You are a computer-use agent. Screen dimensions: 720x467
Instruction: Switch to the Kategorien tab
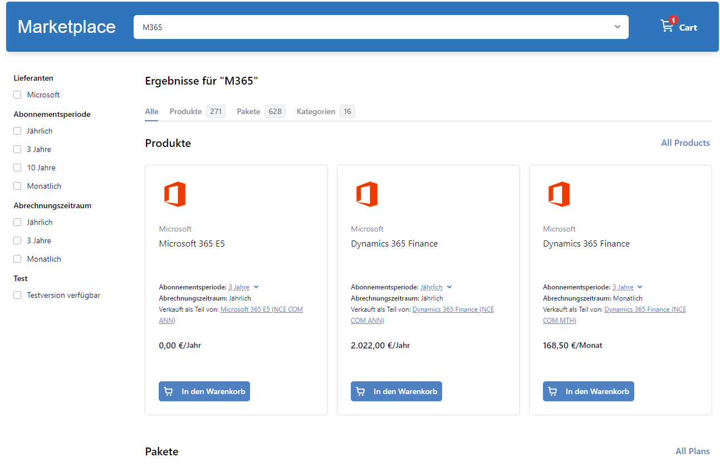tap(316, 111)
